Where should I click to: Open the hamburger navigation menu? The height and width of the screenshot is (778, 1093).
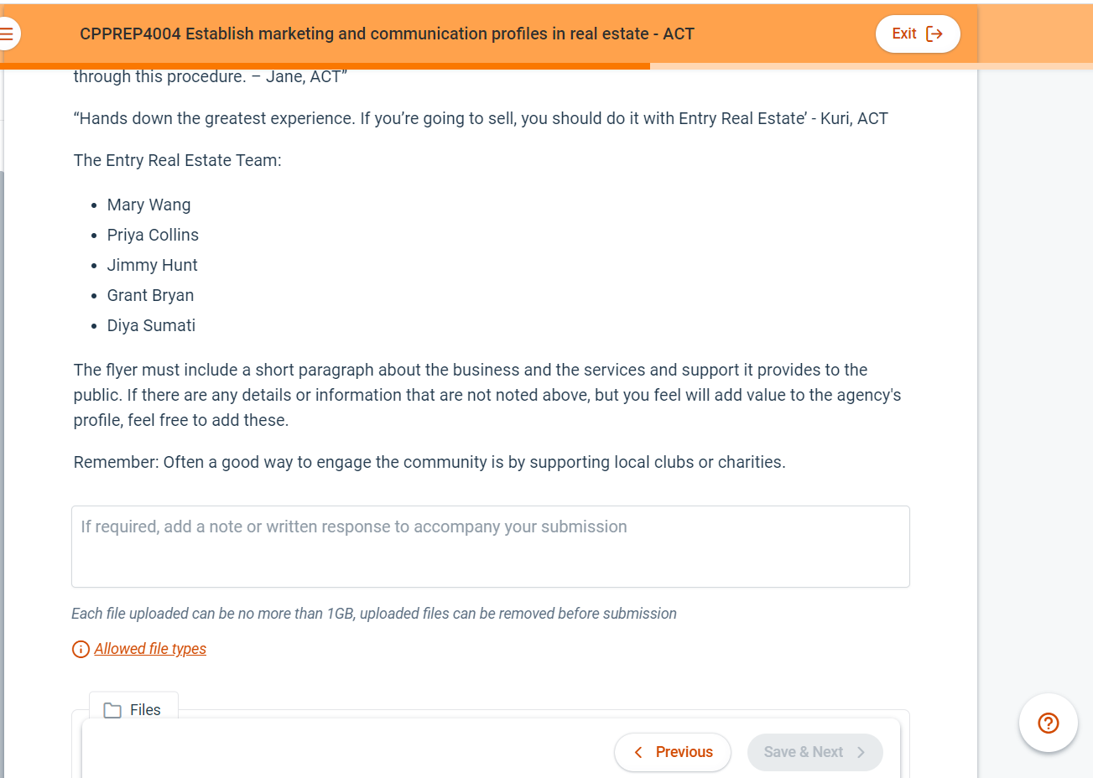click(x=8, y=34)
